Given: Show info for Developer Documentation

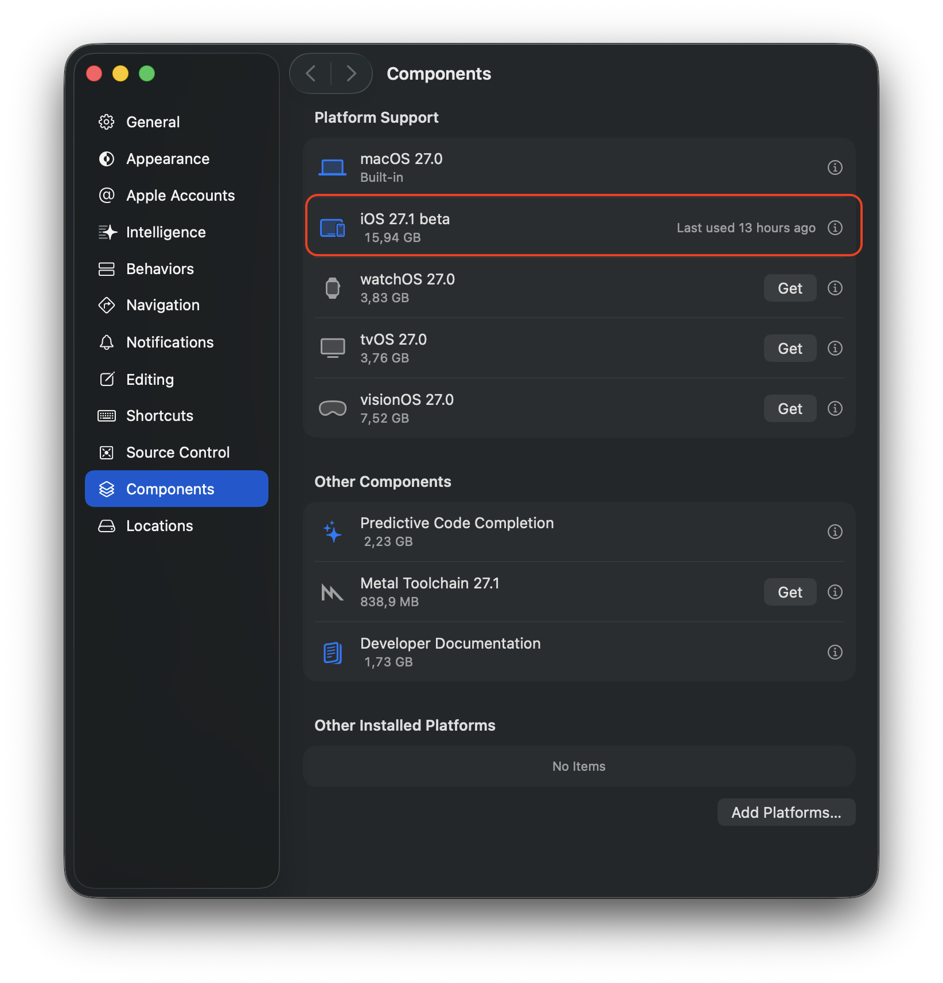Looking at the screenshot, I should (835, 652).
